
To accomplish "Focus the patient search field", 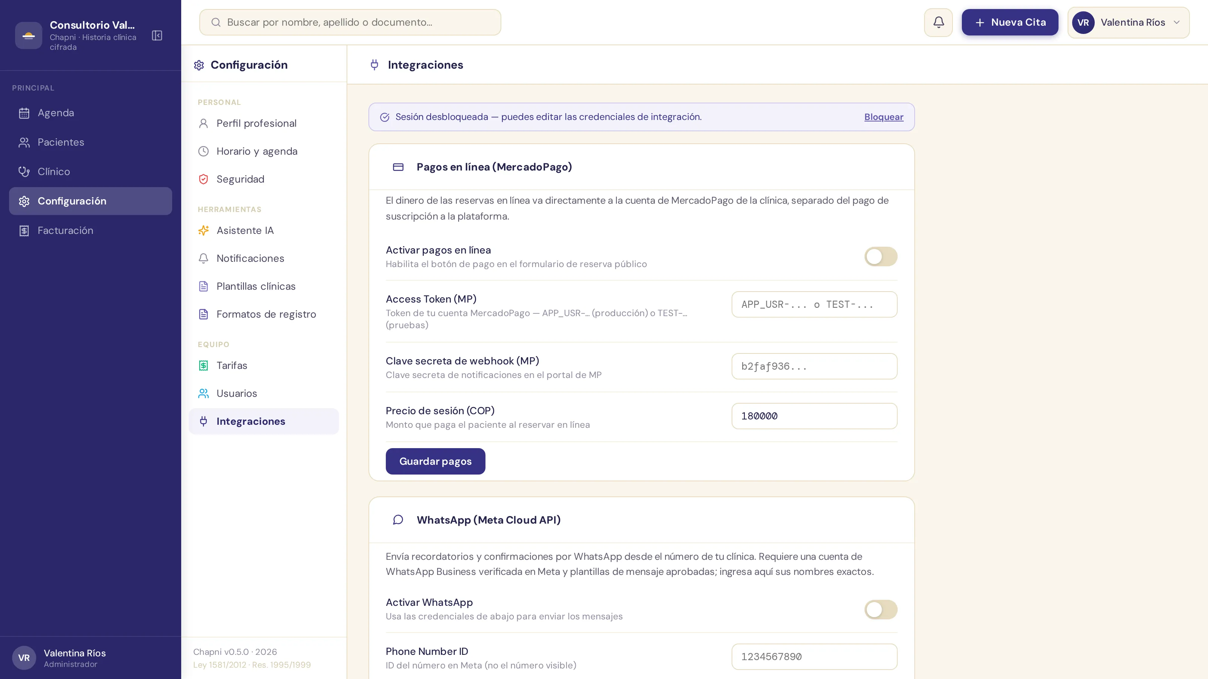I will [x=350, y=23].
